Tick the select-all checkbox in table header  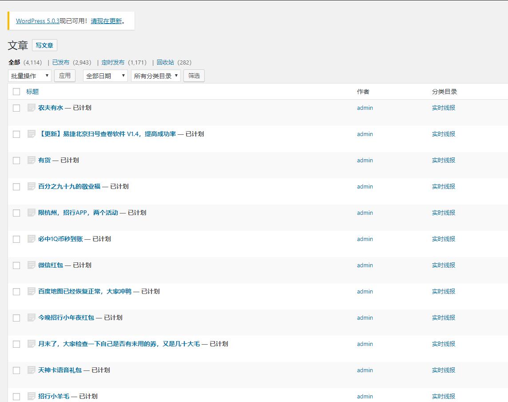pyautogui.click(x=16, y=92)
